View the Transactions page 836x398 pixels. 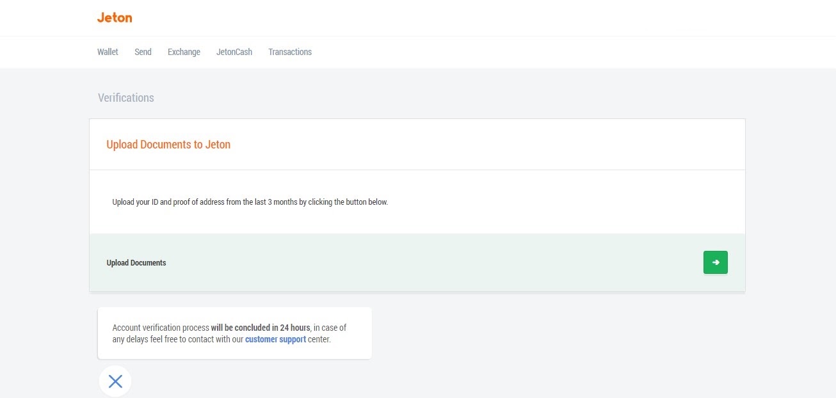click(x=290, y=52)
